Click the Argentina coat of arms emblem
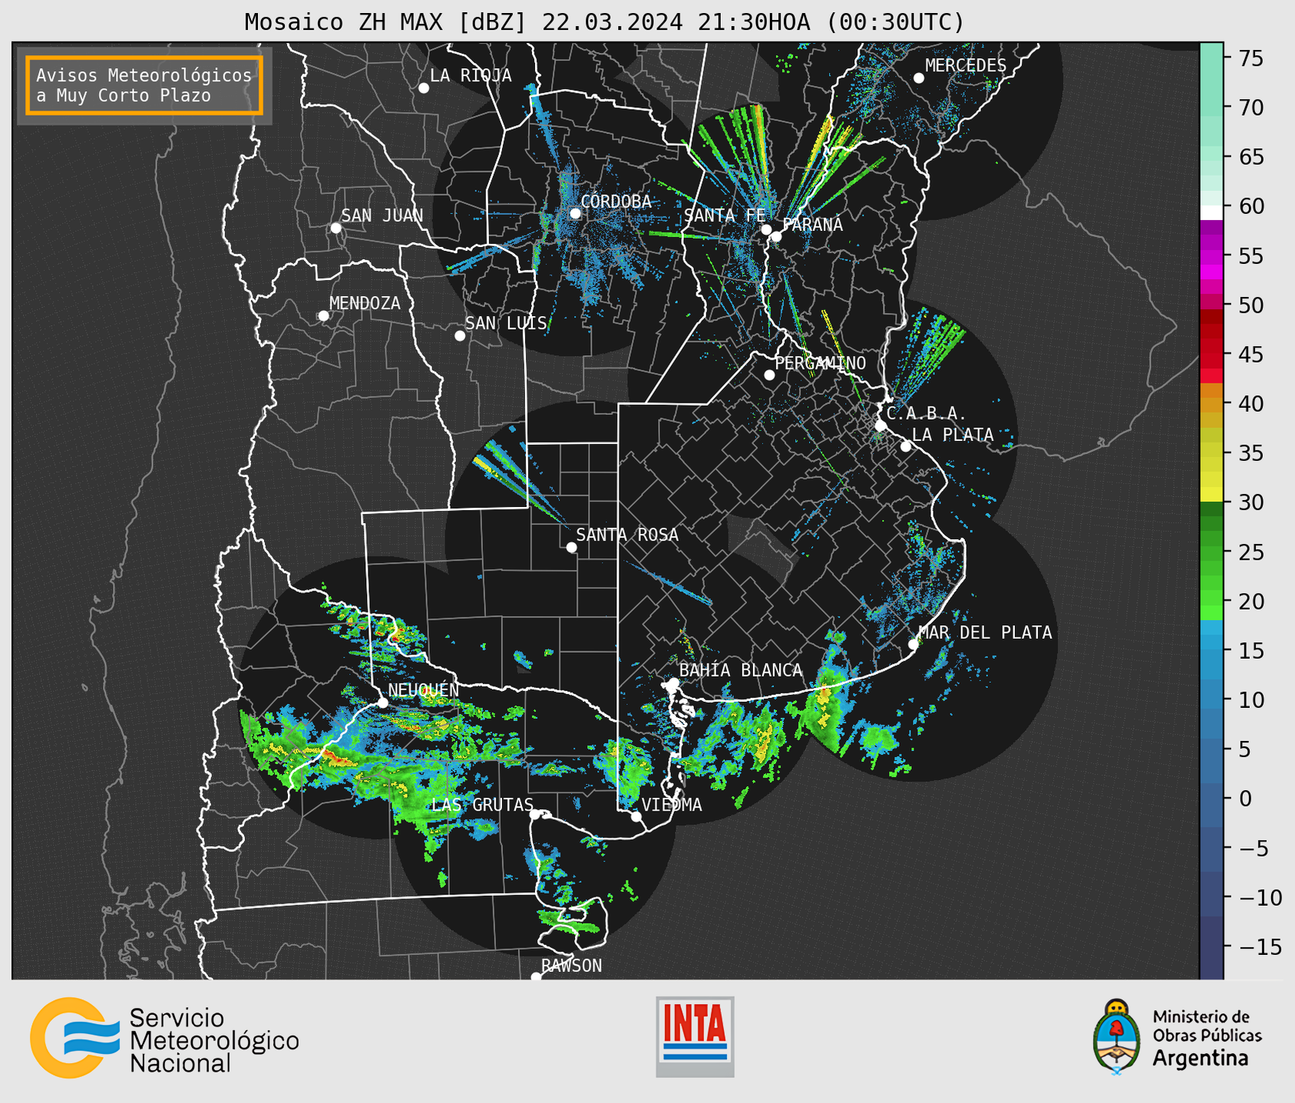This screenshot has height=1103, width=1295. pyautogui.click(x=1117, y=1036)
